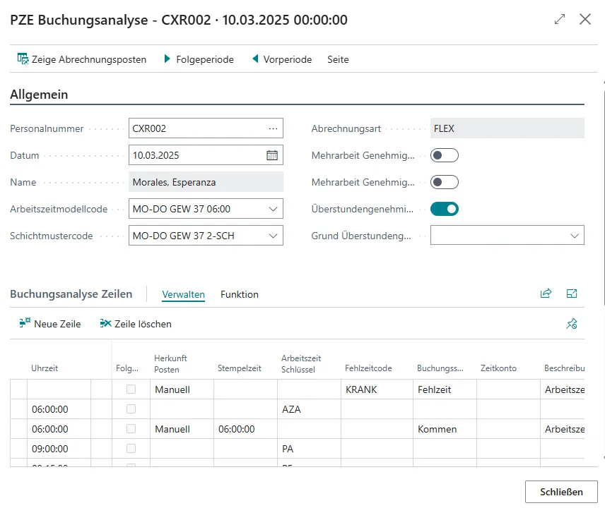
Task: Go to Folgeperiode using arrow icon
Action: point(168,59)
